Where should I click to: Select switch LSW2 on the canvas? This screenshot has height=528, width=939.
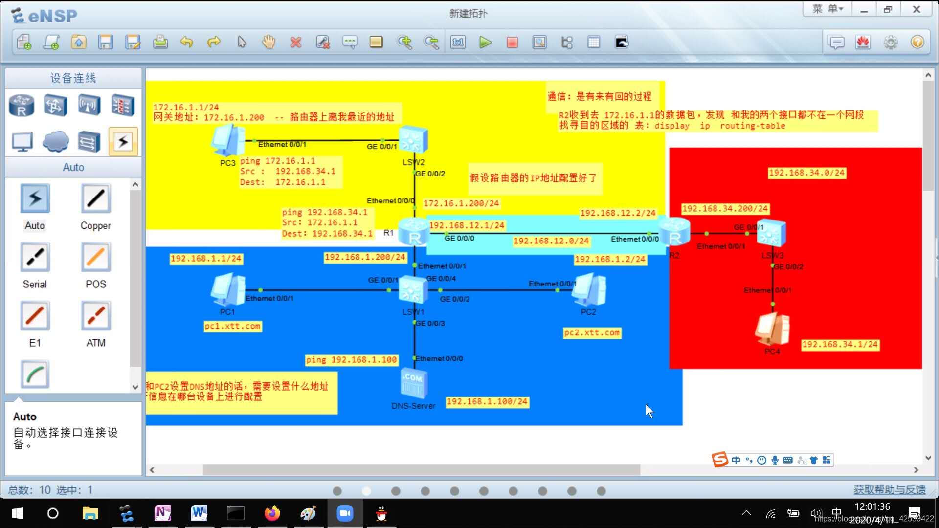pyautogui.click(x=413, y=140)
